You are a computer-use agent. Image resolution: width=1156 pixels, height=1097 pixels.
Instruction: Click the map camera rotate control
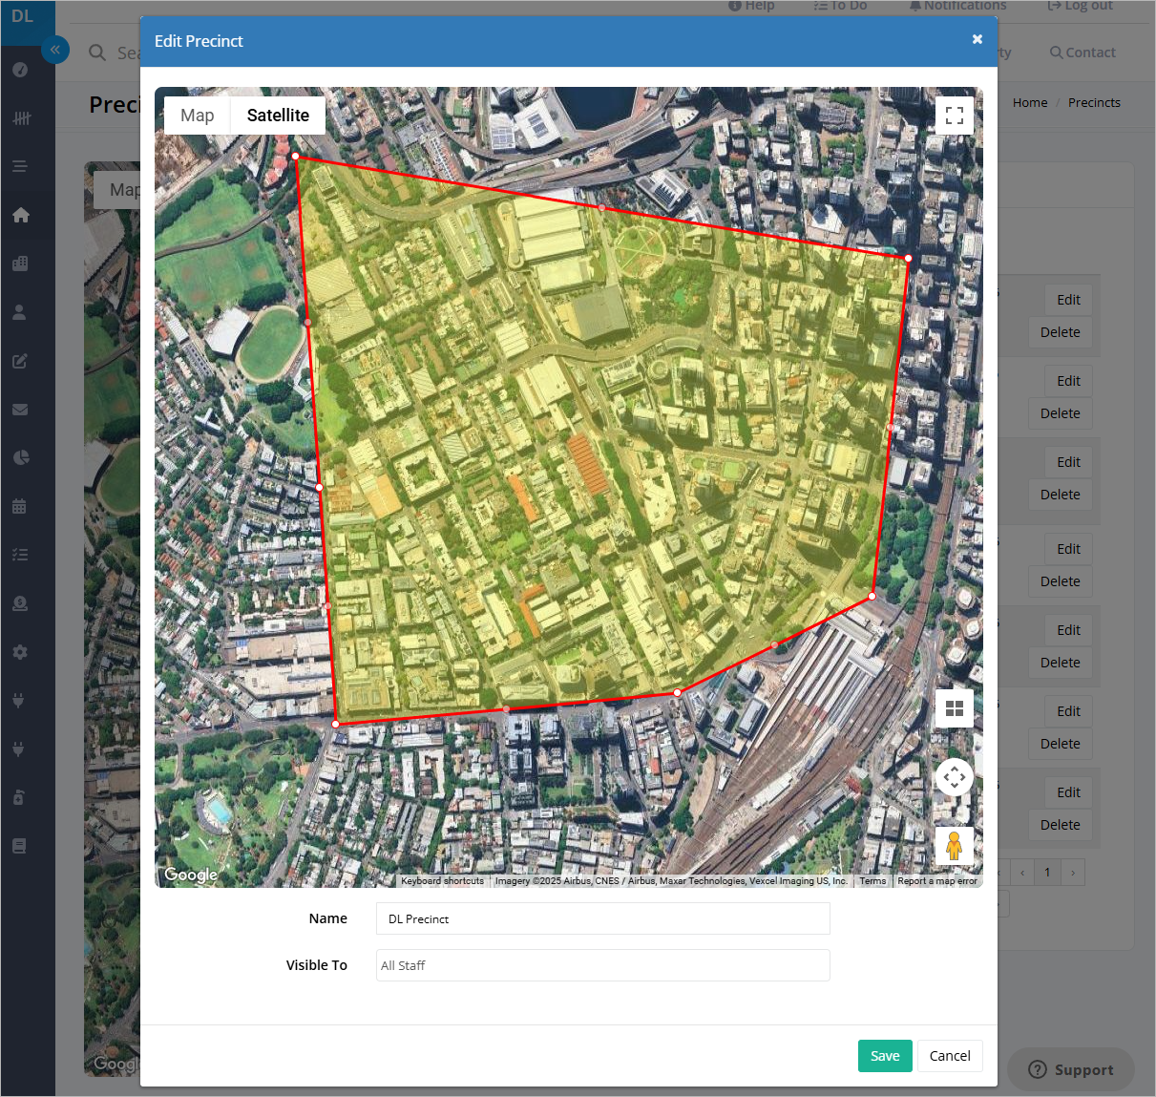click(955, 777)
